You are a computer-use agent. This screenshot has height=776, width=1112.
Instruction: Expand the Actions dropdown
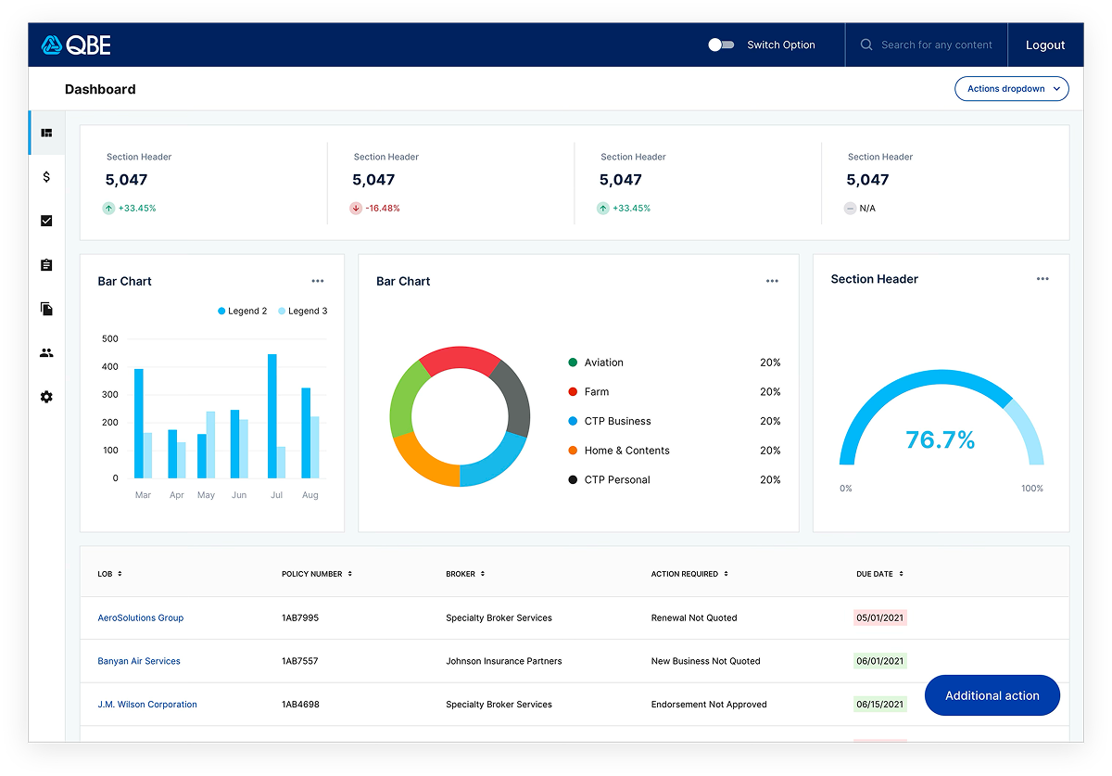click(x=1011, y=89)
